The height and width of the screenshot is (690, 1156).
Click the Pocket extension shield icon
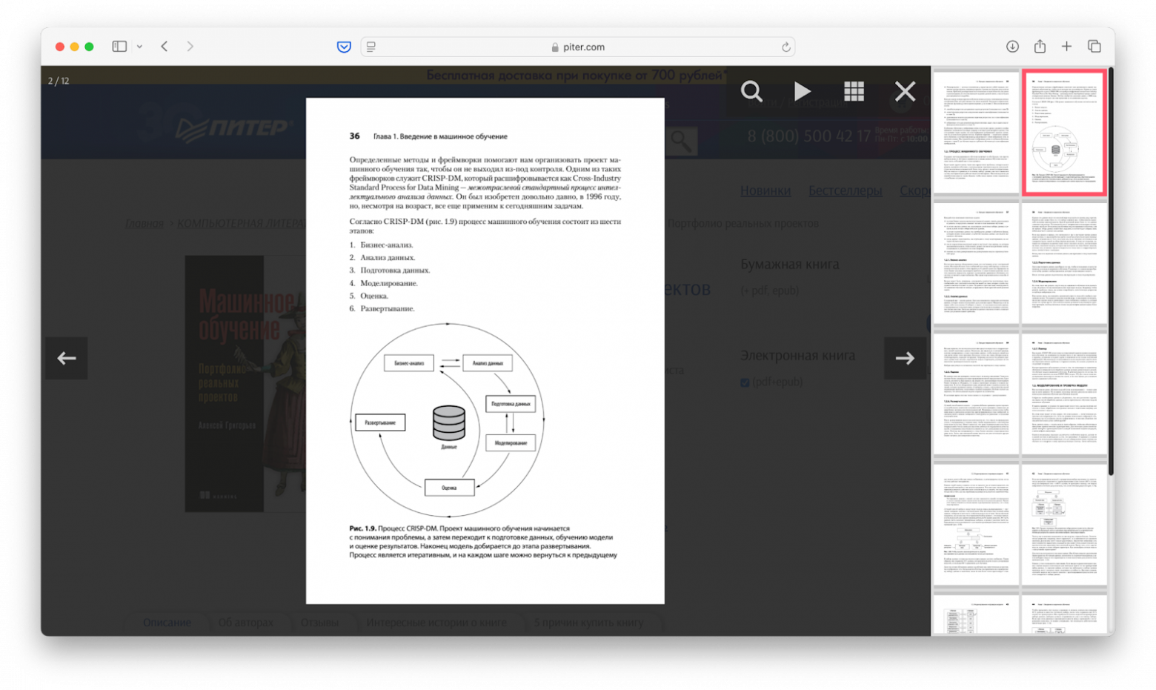344,47
